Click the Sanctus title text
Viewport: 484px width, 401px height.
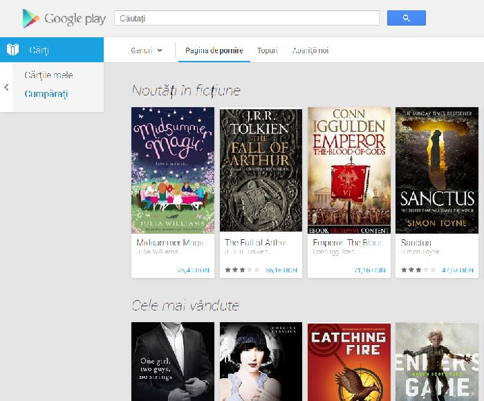(x=416, y=243)
